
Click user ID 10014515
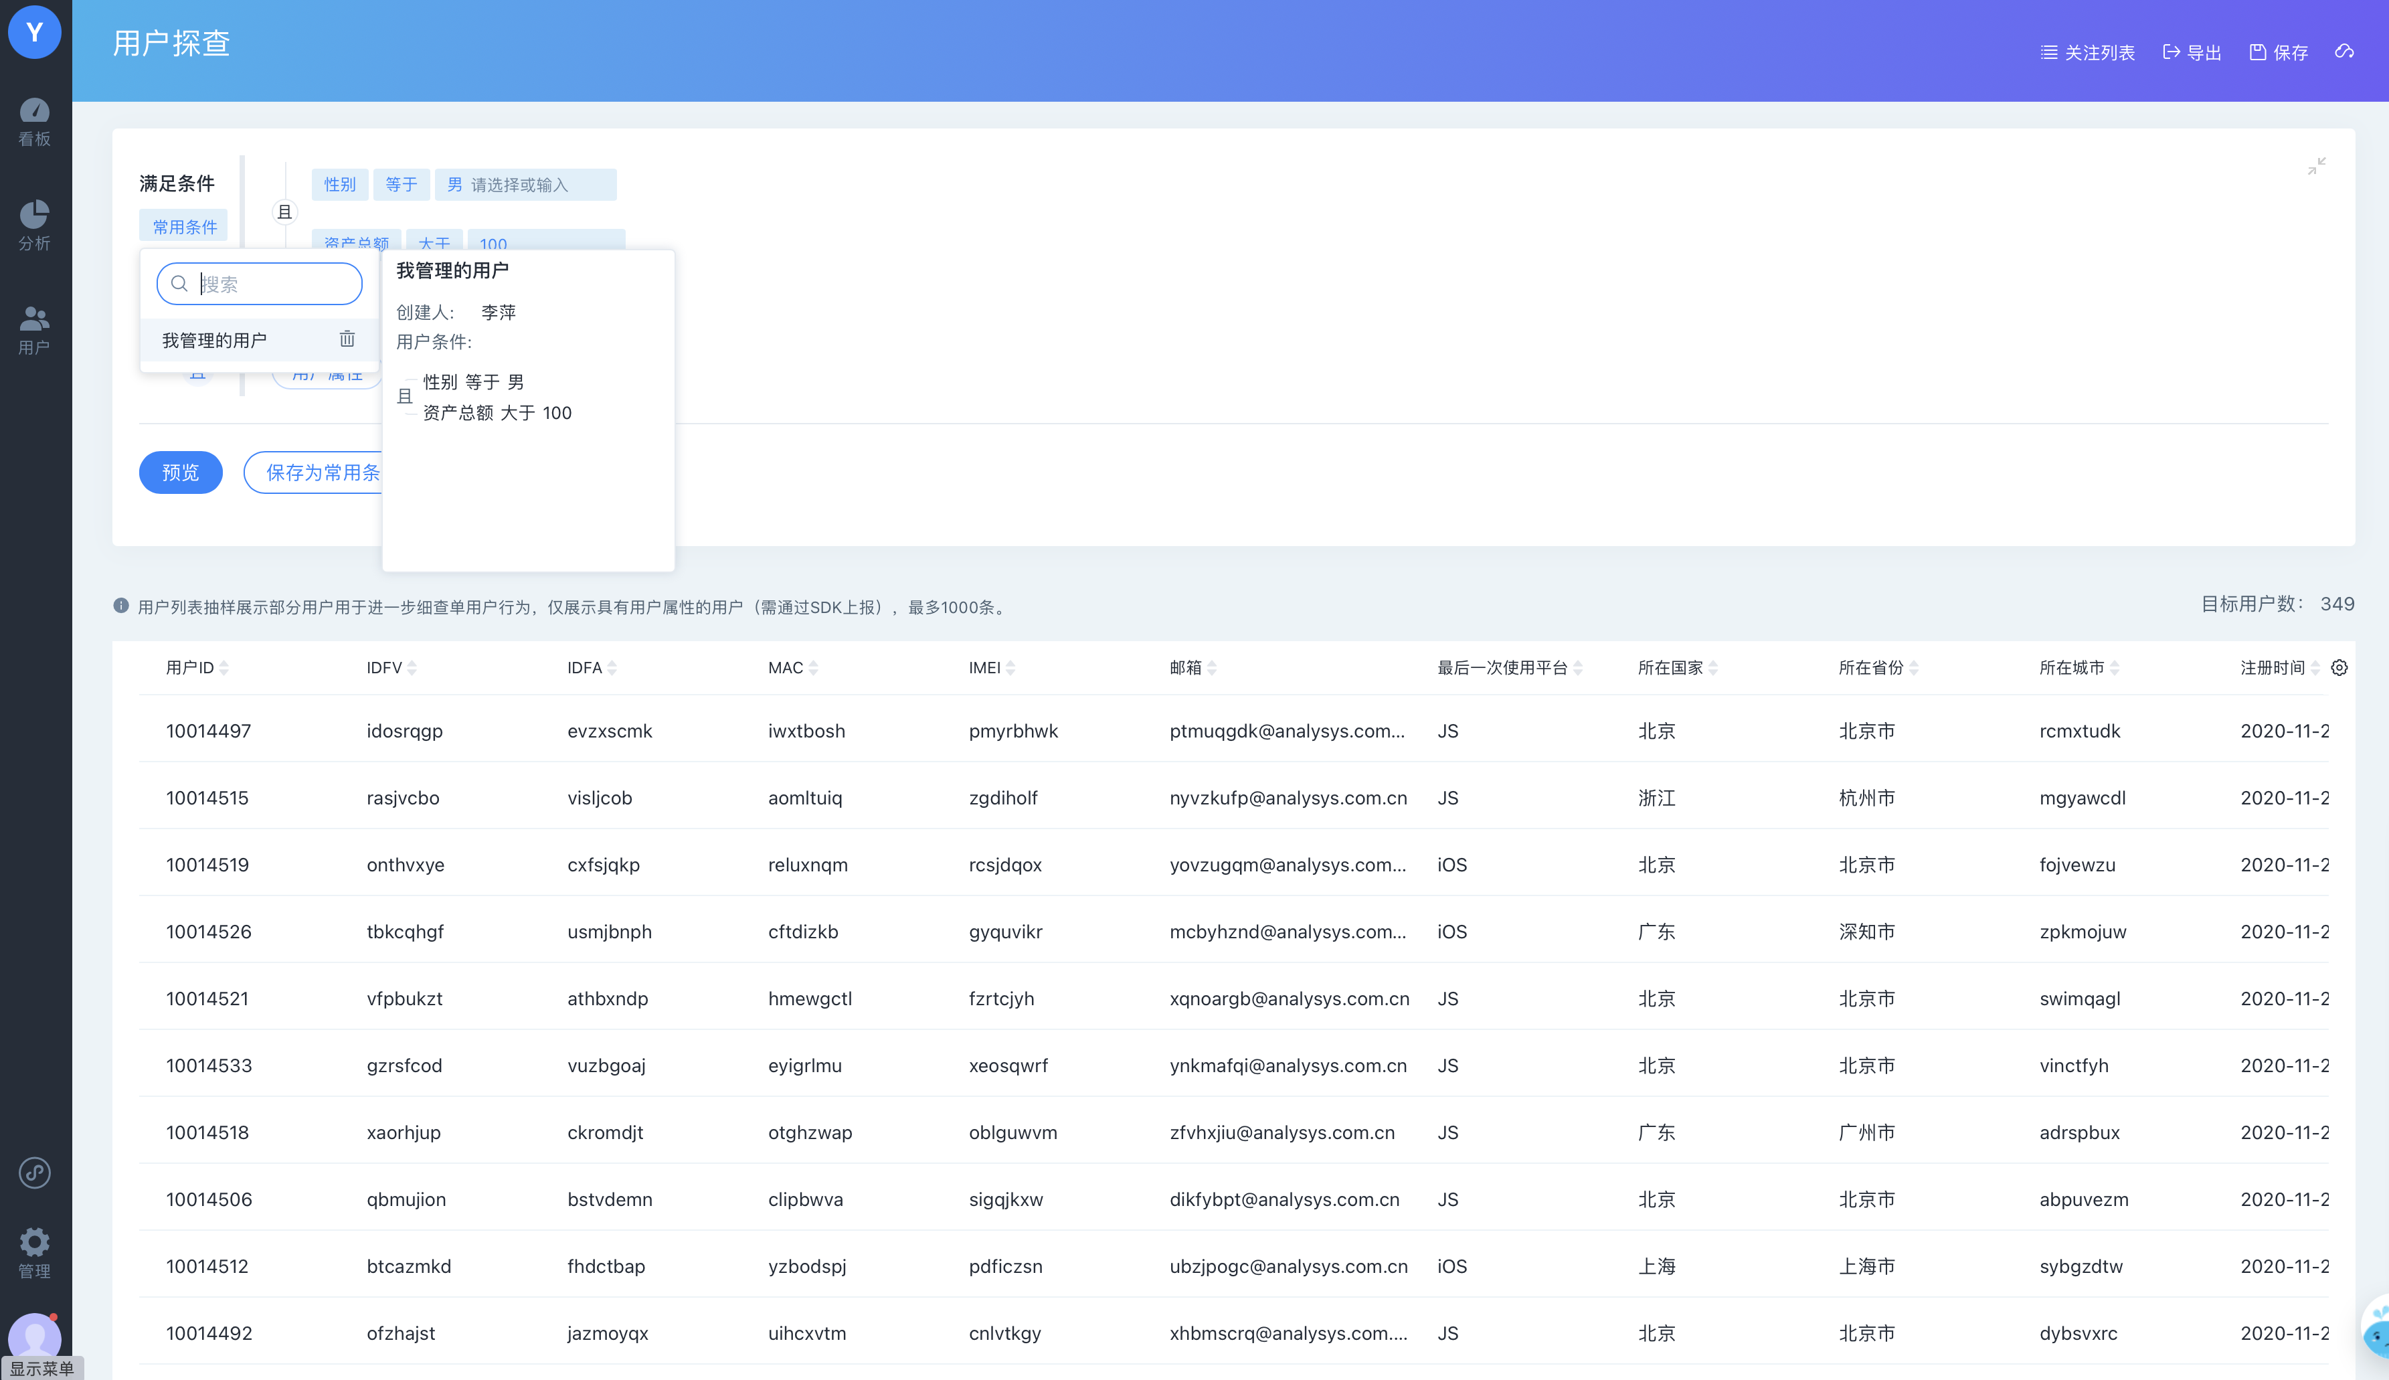[x=207, y=798]
